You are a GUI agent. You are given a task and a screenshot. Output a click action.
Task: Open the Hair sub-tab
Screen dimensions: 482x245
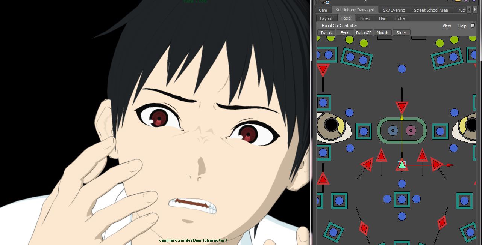tap(382, 18)
